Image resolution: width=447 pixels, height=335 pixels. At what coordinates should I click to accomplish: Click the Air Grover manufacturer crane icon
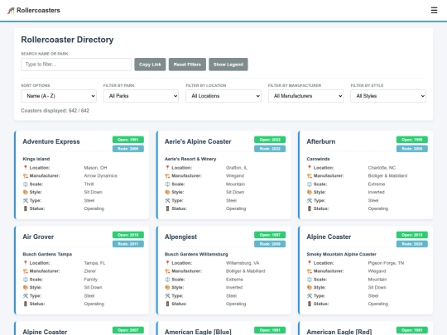(26, 271)
